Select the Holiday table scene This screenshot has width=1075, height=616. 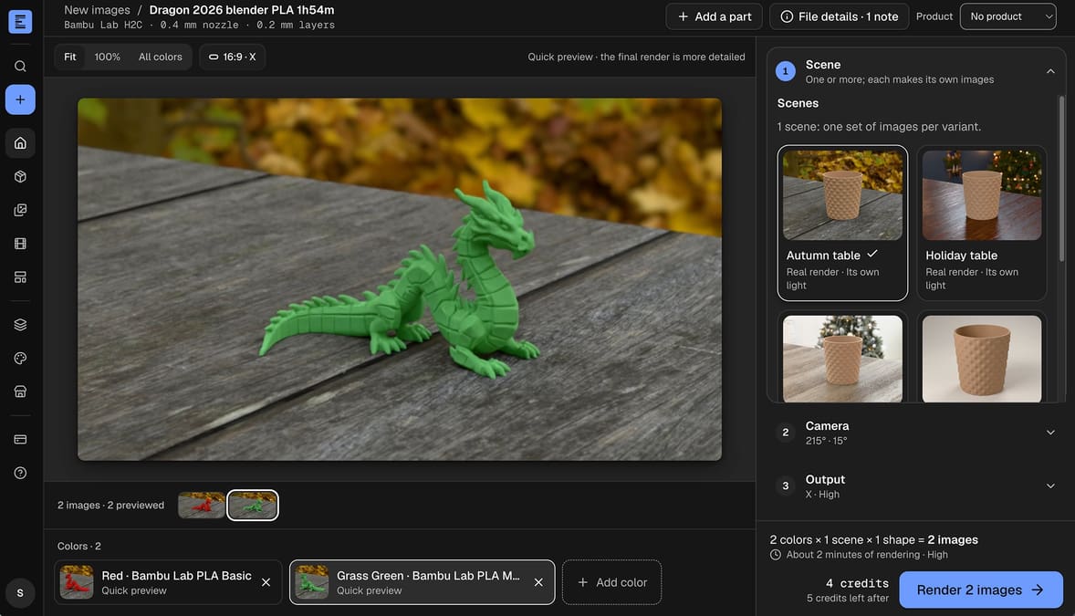click(981, 223)
